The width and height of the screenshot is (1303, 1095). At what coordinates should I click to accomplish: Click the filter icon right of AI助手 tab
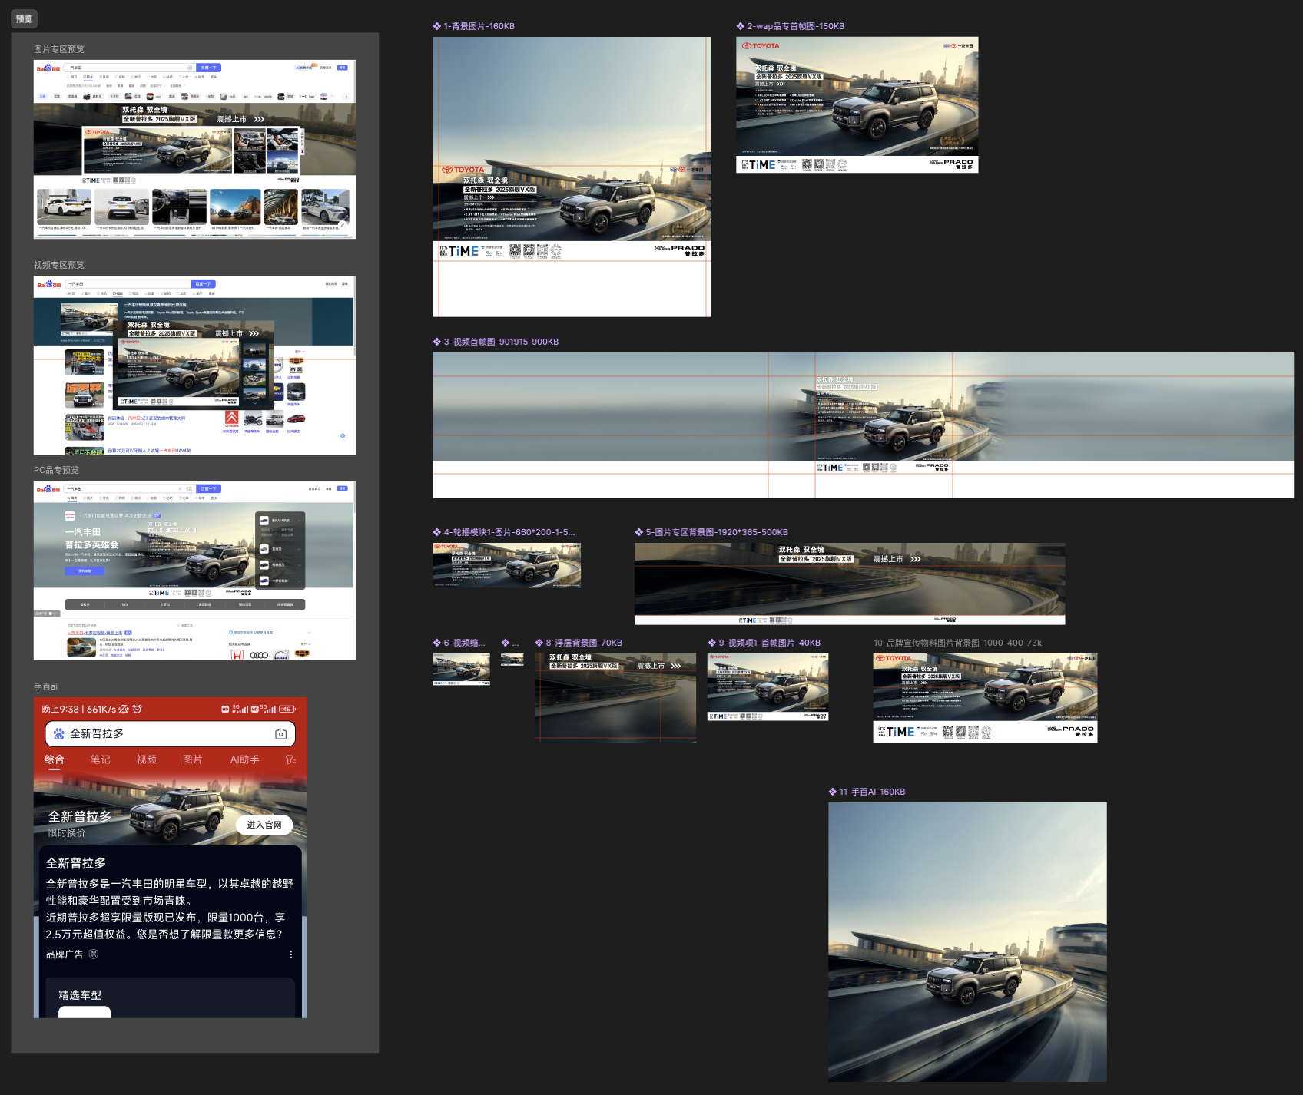coord(290,759)
